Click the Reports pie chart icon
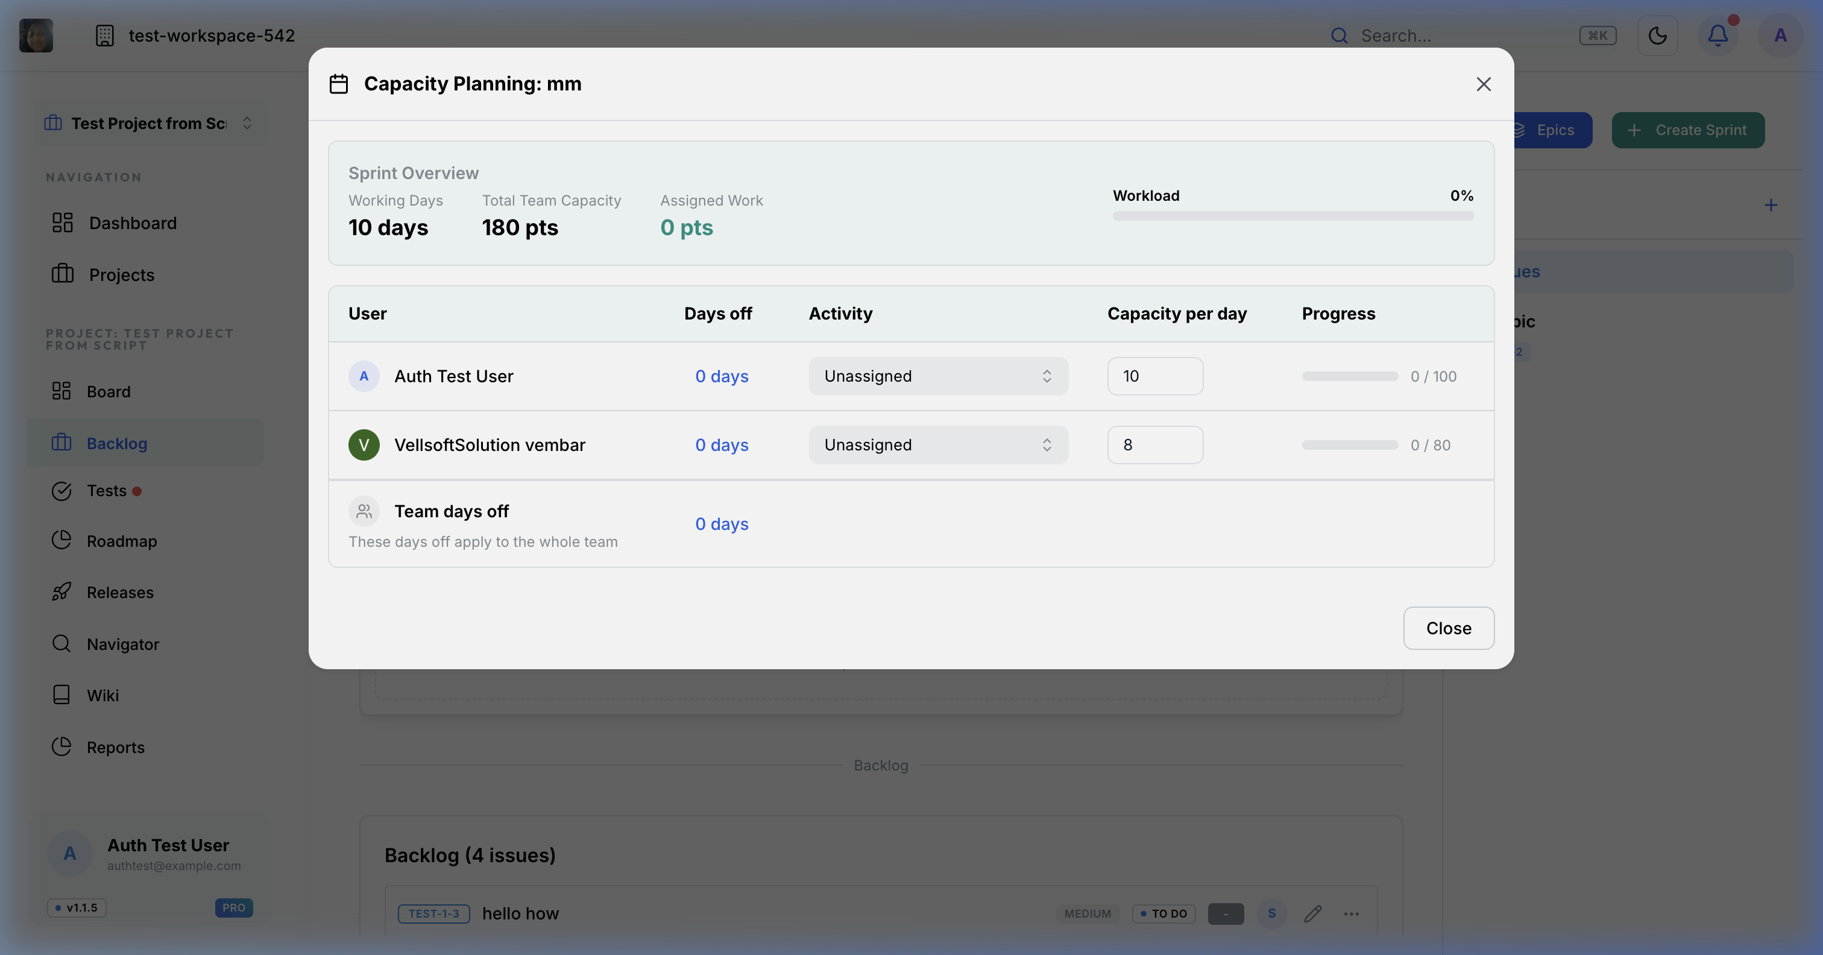The height and width of the screenshot is (955, 1823). tap(61, 746)
